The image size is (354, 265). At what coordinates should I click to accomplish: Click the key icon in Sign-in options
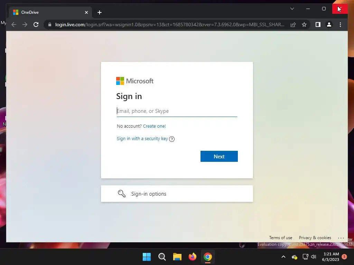click(122, 194)
